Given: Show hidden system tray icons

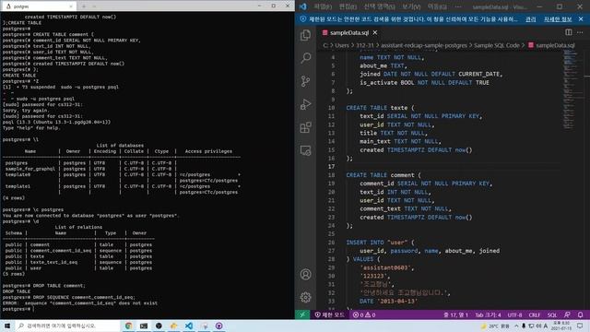Looking at the screenshot, I should [516, 326].
